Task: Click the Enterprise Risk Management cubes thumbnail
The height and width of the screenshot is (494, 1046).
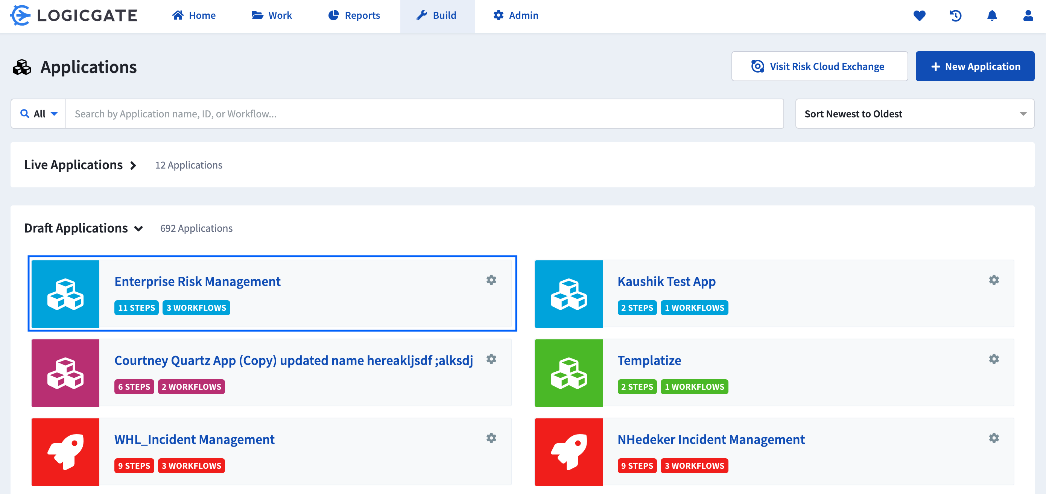Action: pyautogui.click(x=65, y=294)
